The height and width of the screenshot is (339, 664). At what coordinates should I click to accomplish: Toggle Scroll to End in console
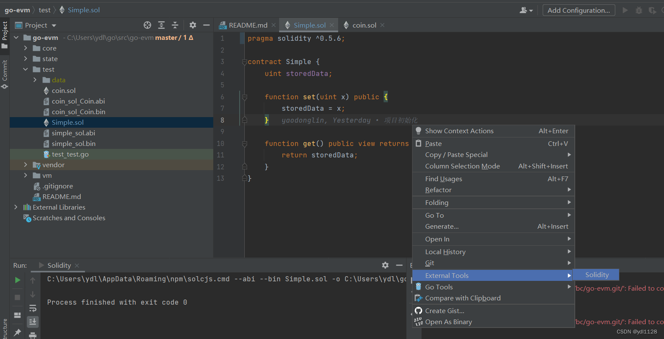[33, 322]
